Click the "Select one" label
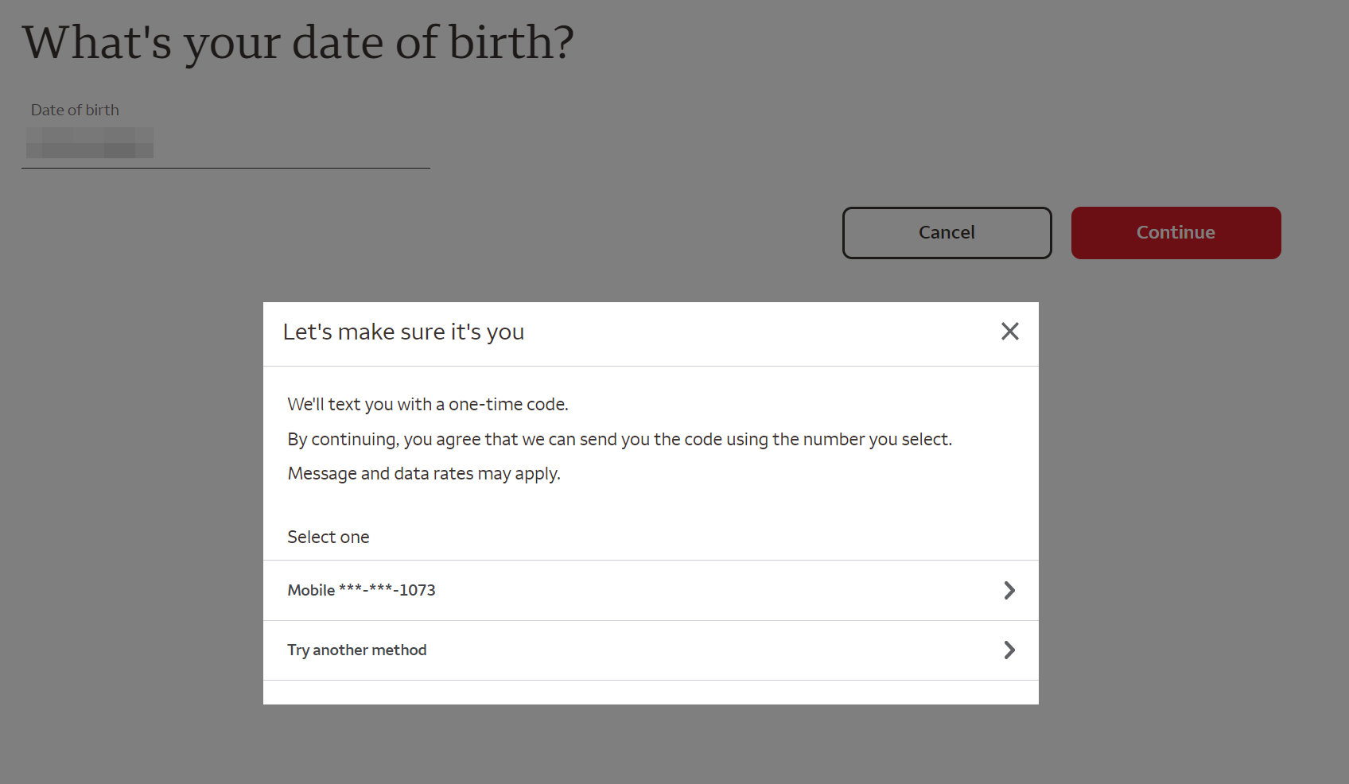Viewport: 1349px width, 784px height. click(x=329, y=538)
